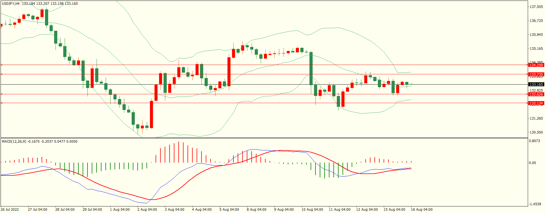Click the MACD(12,26,9) indicator label
The width and height of the screenshot is (546, 213).
(x=14, y=142)
